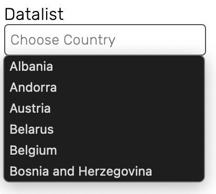Pick Belarus from the dropdown list

104,130
